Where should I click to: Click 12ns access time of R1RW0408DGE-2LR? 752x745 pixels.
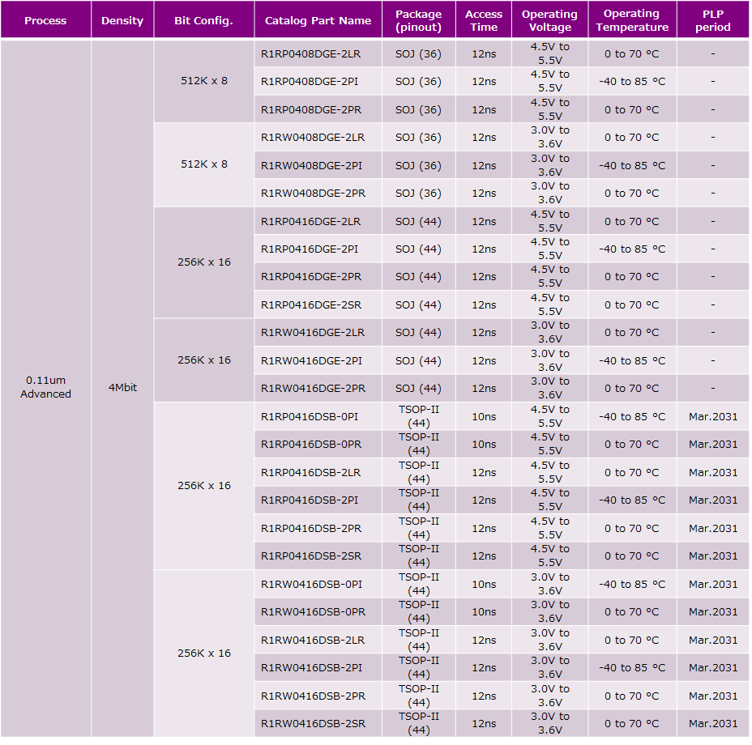click(484, 138)
